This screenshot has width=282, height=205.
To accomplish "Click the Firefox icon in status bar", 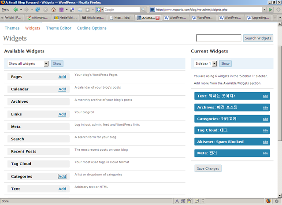I will click(268, 201).
